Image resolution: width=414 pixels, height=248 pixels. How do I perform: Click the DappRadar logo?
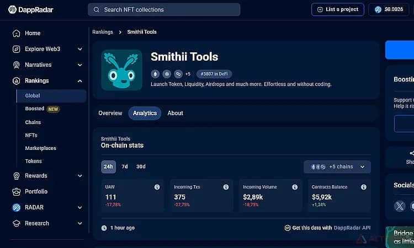tap(30, 10)
